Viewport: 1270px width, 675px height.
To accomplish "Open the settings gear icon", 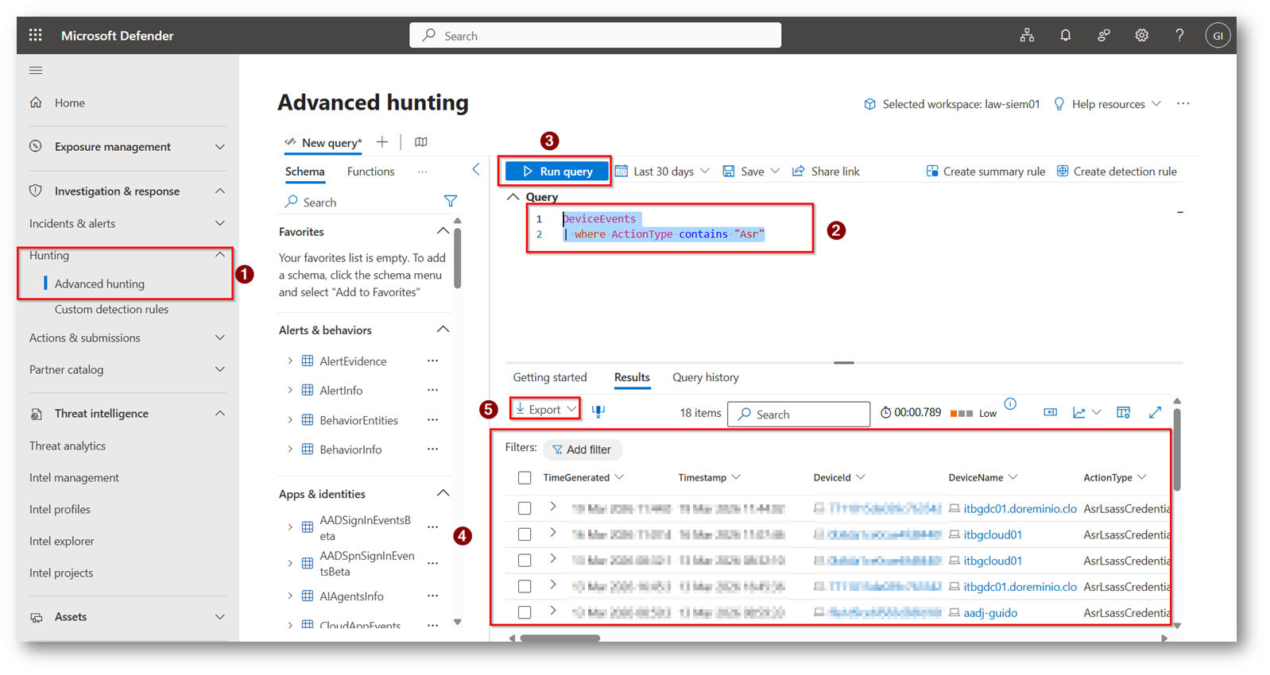I will [1141, 35].
